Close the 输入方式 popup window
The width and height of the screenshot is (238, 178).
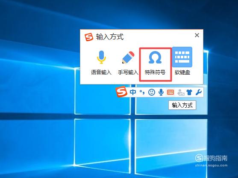[x=197, y=35]
